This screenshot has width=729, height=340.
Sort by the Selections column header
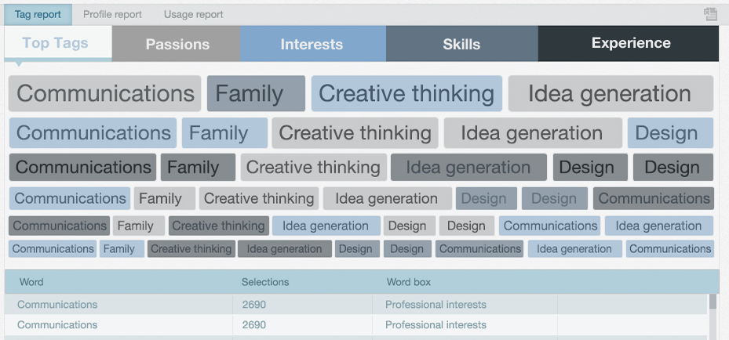tap(265, 282)
